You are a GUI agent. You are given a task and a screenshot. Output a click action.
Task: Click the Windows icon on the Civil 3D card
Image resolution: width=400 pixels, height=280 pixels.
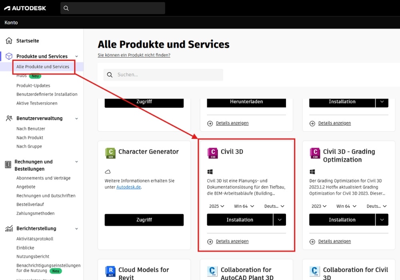pyautogui.click(x=210, y=172)
